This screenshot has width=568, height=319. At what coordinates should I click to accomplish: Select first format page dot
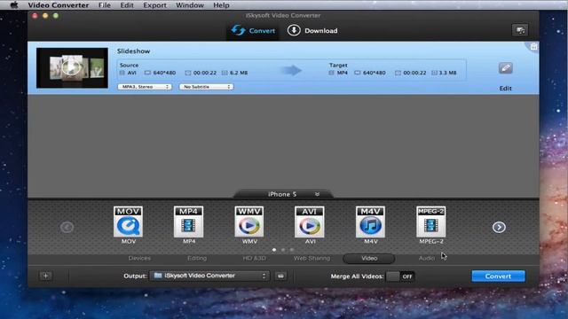pyautogui.click(x=274, y=250)
